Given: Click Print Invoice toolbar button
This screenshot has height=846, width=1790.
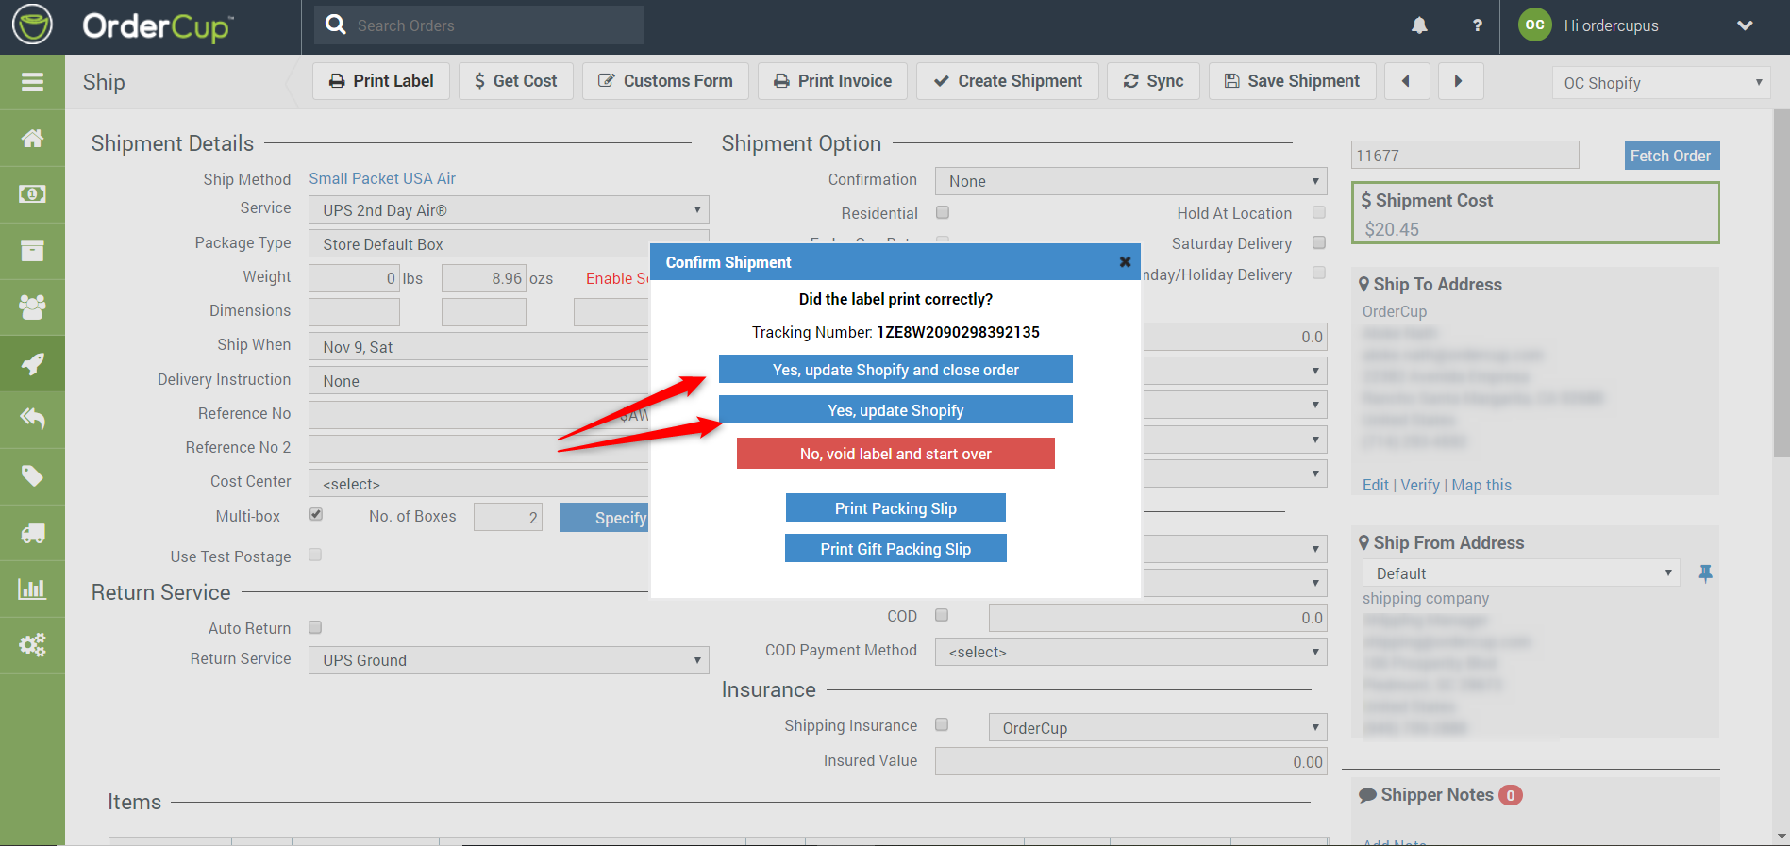Looking at the screenshot, I should pyautogui.click(x=832, y=81).
